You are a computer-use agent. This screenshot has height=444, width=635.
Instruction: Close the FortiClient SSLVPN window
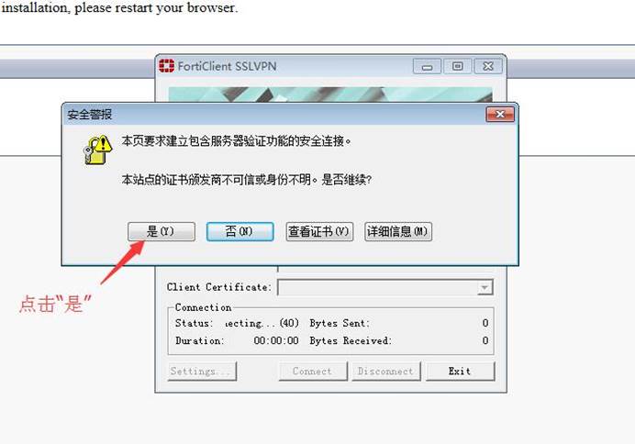(488, 66)
